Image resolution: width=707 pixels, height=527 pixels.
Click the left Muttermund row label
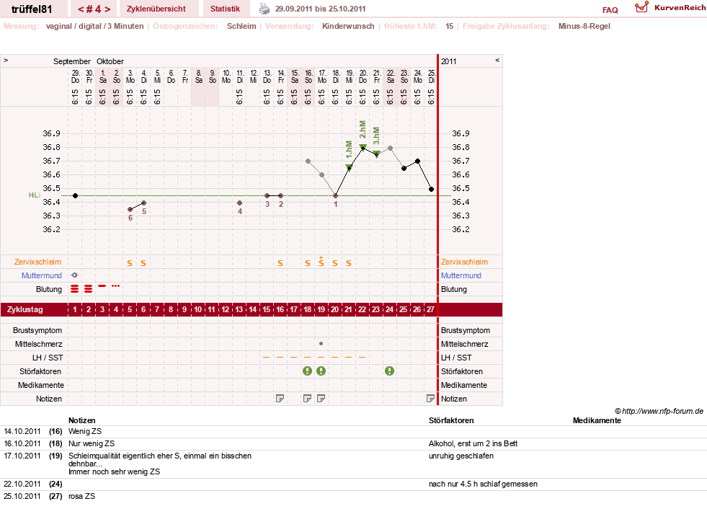(x=42, y=275)
